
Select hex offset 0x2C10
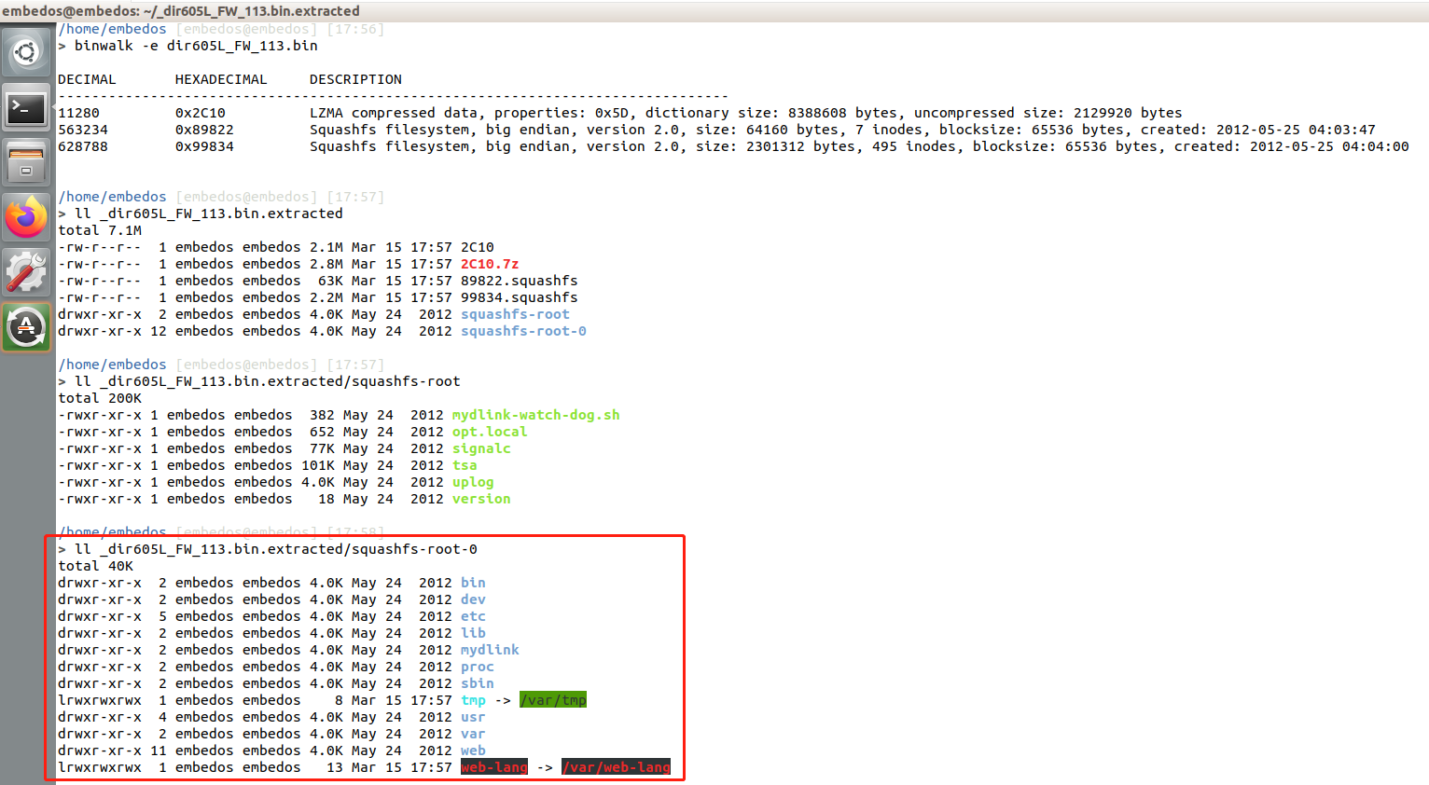pos(201,113)
